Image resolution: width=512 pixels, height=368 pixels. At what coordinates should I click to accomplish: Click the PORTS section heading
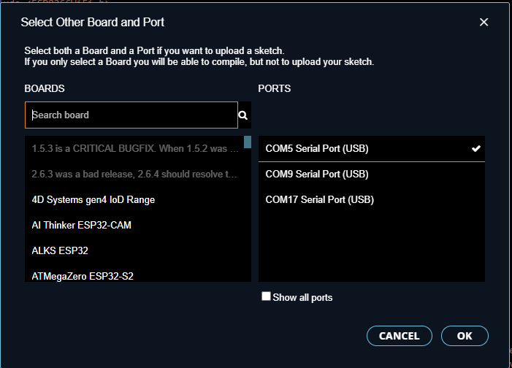click(x=275, y=88)
